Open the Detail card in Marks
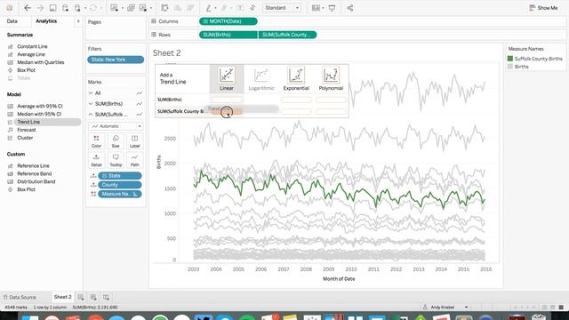Image resolution: width=569 pixels, height=320 pixels. coord(96,160)
